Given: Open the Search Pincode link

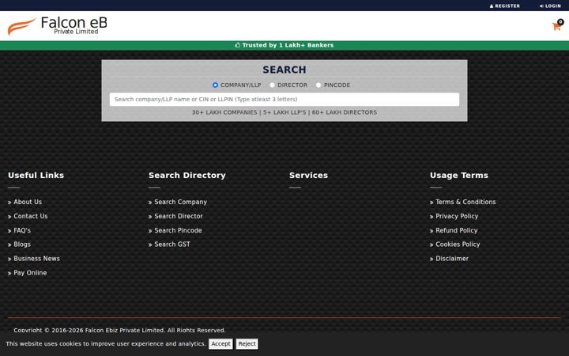Looking at the screenshot, I should pos(178,230).
